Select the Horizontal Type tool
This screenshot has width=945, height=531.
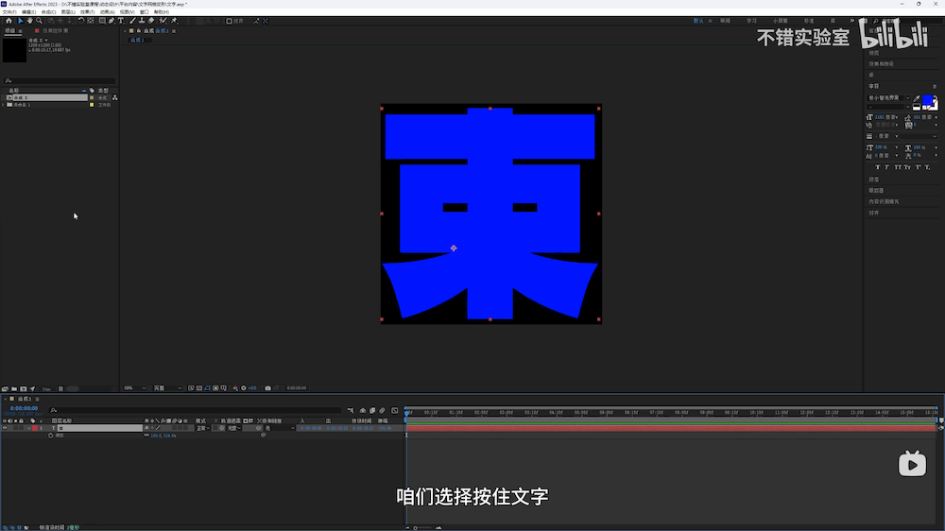tap(121, 21)
